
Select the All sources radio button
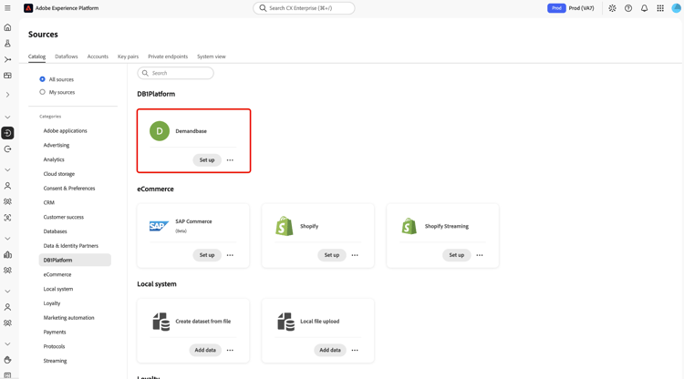coord(42,79)
